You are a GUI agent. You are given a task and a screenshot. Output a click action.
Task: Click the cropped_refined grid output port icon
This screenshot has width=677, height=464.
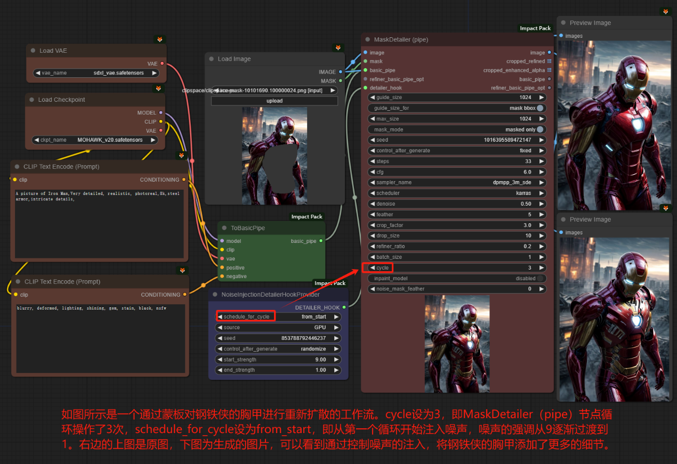pos(549,61)
